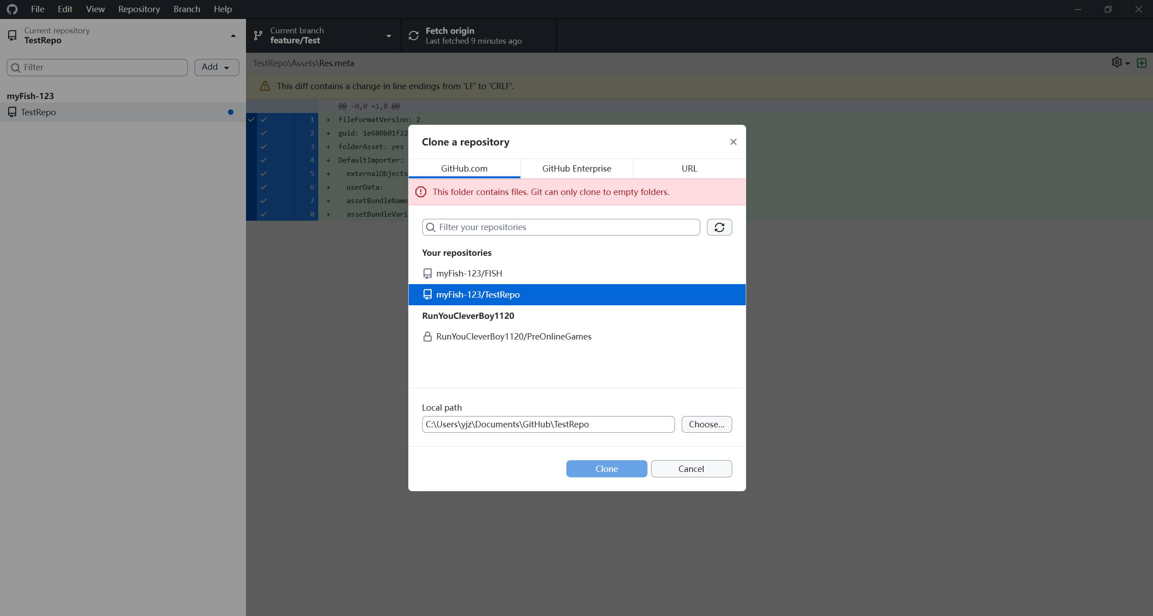
Task: Click the expand whole file diff icon
Action: pos(1141,63)
